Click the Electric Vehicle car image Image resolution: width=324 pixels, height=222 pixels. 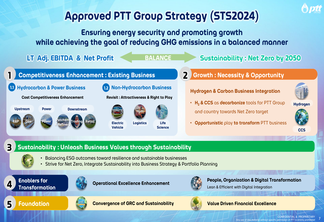(117, 112)
